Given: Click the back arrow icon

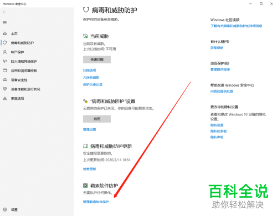Looking at the screenshot, I should pyautogui.click(x=4, y=12).
